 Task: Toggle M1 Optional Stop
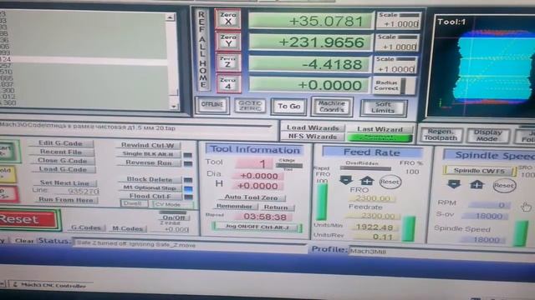pos(150,187)
